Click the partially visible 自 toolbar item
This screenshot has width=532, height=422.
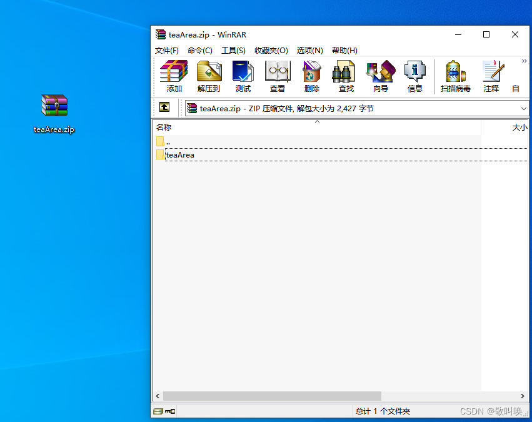tap(516, 89)
